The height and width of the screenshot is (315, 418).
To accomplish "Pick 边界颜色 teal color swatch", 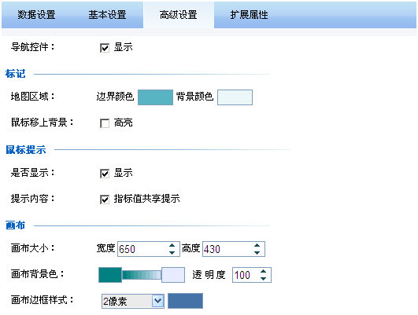I will pos(155,97).
